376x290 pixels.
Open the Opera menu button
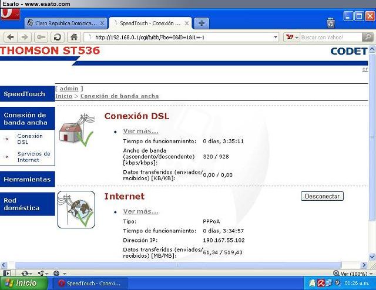pos(10,14)
